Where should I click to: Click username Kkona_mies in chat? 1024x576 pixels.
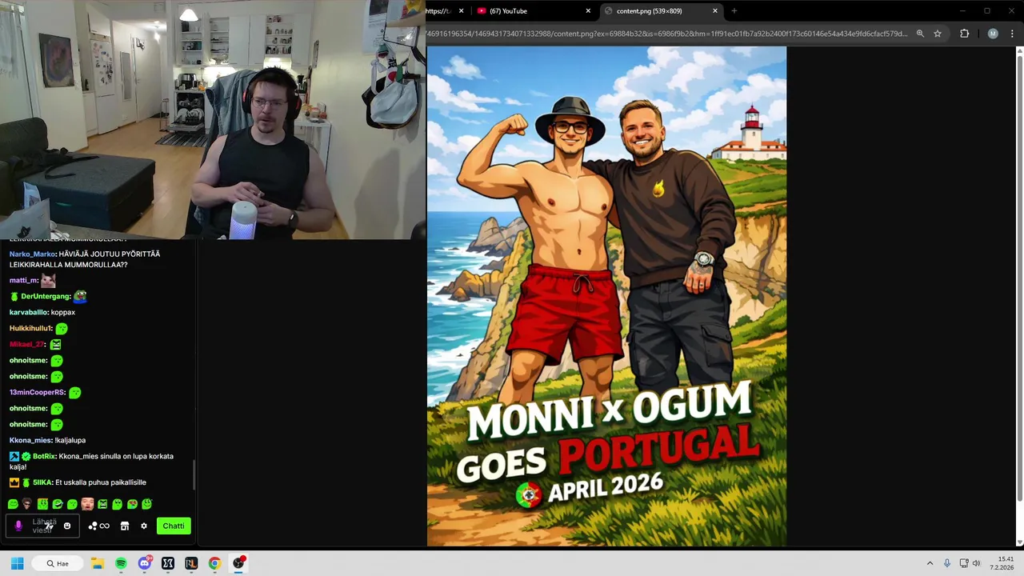click(30, 440)
